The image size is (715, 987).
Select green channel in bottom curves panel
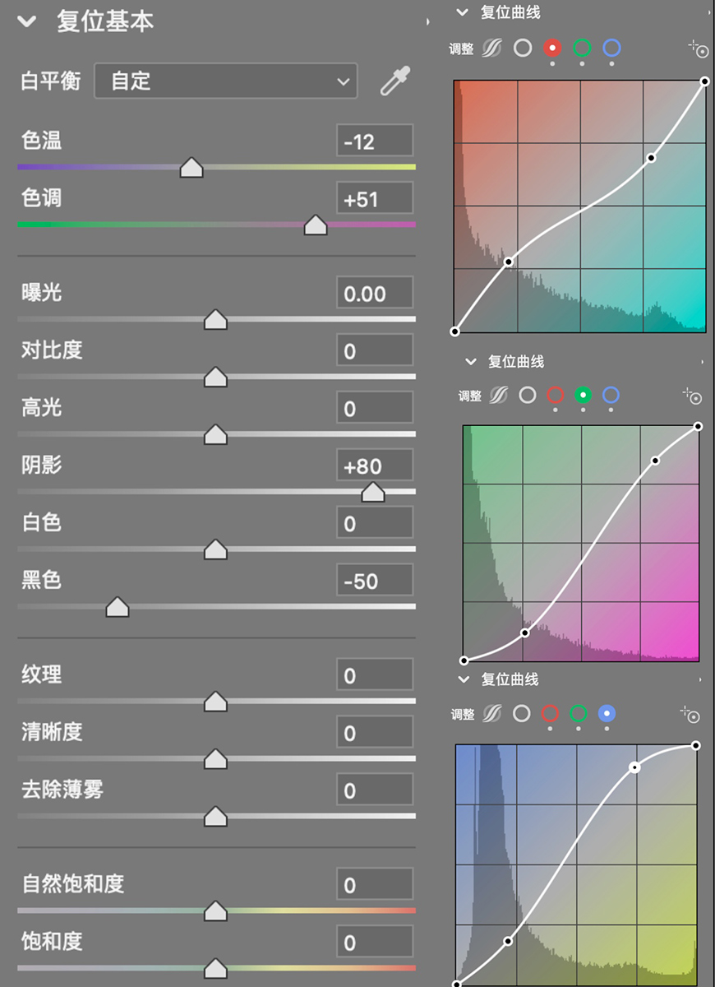(x=582, y=715)
